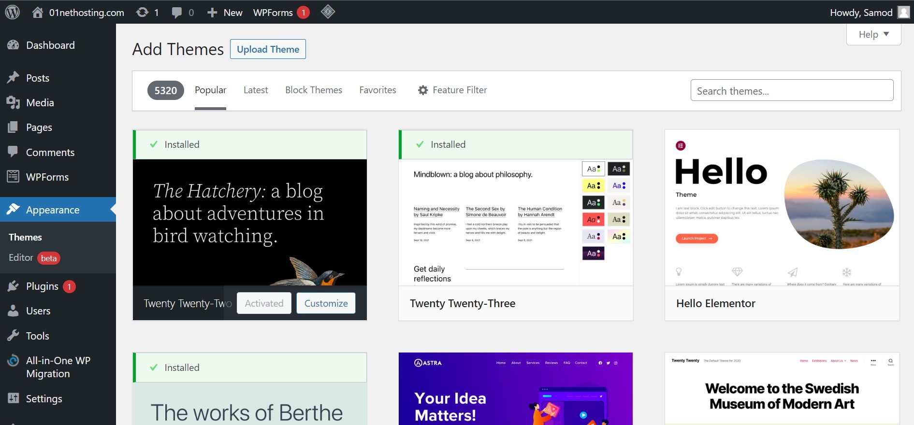Click the Activated button on Twenty Twenty-Two
This screenshot has height=425, width=914.
point(264,303)
